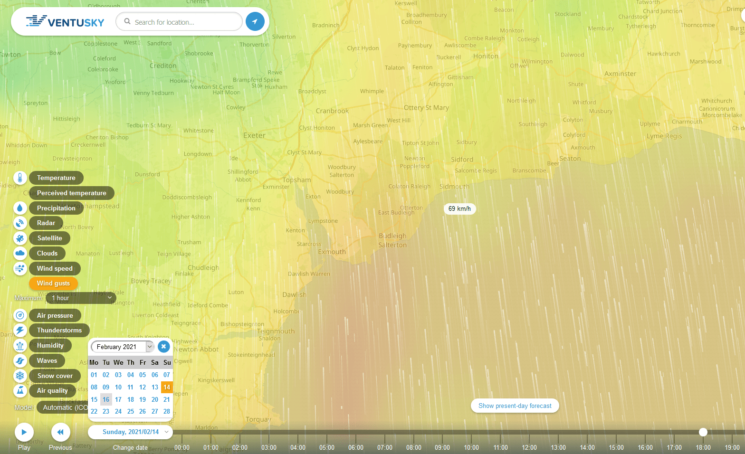Viewport: 745px width, 454px height.
Task: Start animation with the Play button
Action: pyautogui.click(x=24, y=432)
